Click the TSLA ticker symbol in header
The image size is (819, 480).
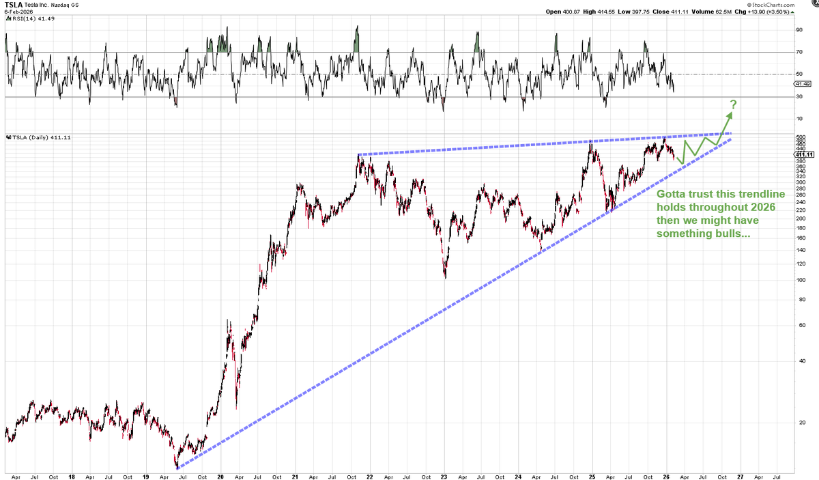13,5
